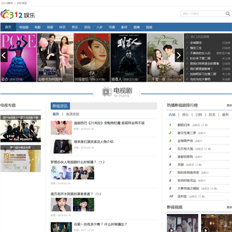
Task: Click 更多 beside the ranking heading
Action: click(229, 106)
